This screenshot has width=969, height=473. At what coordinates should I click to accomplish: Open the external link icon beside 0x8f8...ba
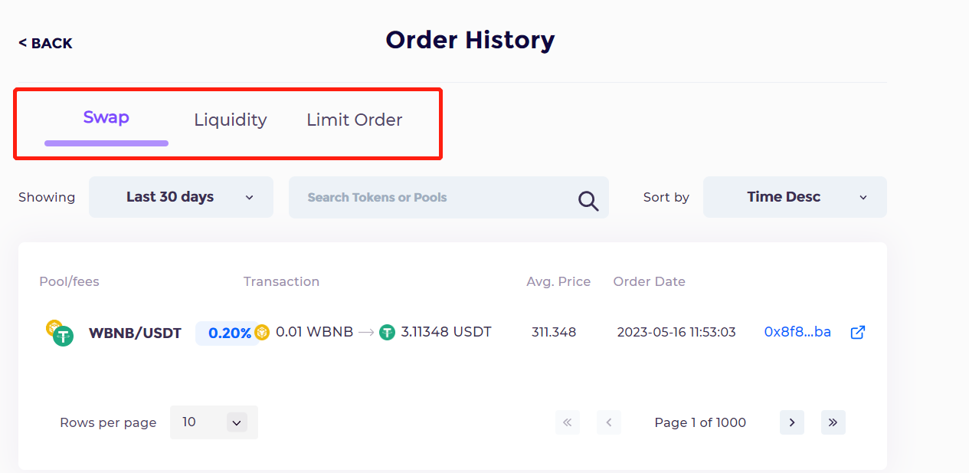tap(858, 332)
